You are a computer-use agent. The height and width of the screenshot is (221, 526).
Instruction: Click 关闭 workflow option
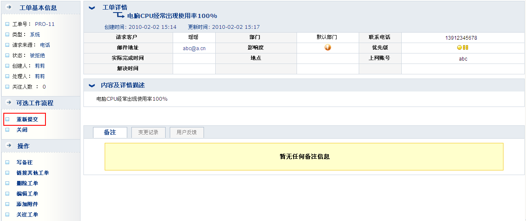(22, 130)
